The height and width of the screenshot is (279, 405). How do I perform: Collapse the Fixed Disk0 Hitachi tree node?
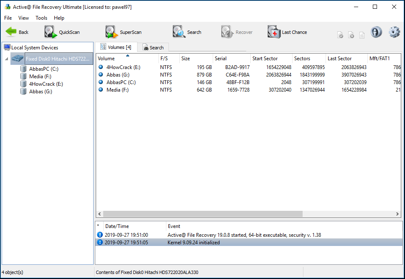[x=6, y=59]
